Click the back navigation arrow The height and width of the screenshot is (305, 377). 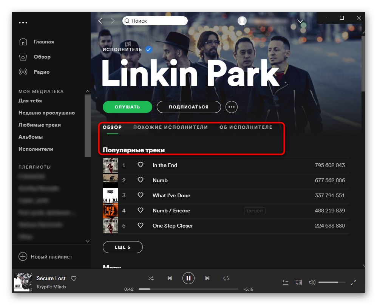(100, 21)
